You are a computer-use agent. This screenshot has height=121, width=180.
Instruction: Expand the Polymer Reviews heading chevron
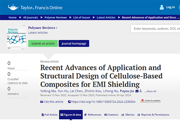pos(57,28)
